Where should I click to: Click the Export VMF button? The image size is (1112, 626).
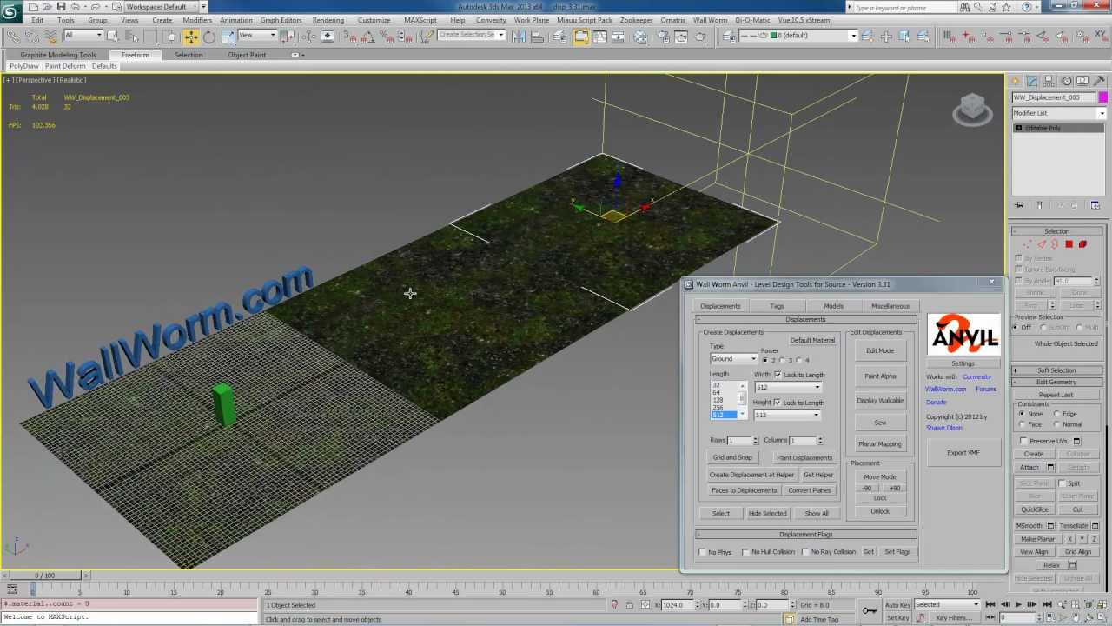click(963, 453)
